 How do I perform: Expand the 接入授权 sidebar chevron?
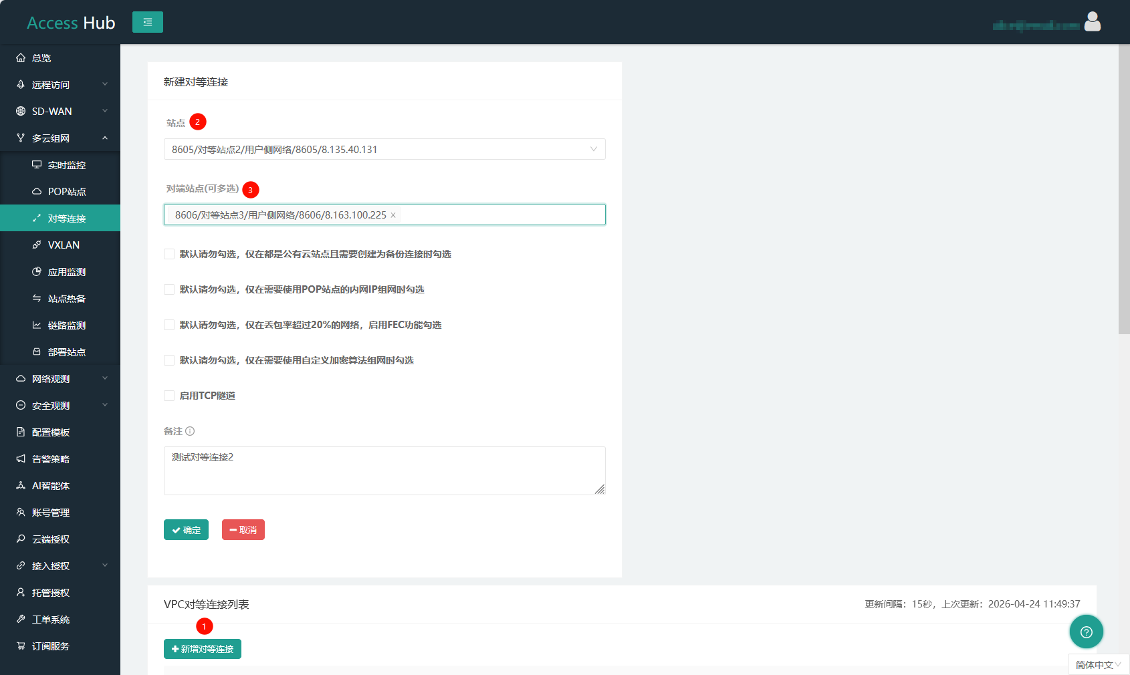105,565
